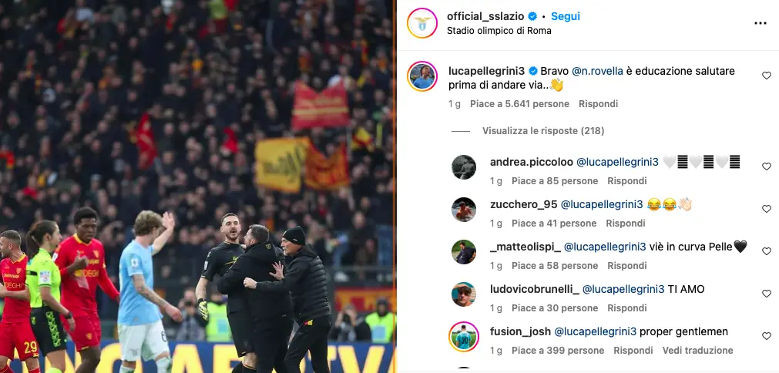Open the @n.rovella mention link
This screenshot has width=779, height=373.
597,71
